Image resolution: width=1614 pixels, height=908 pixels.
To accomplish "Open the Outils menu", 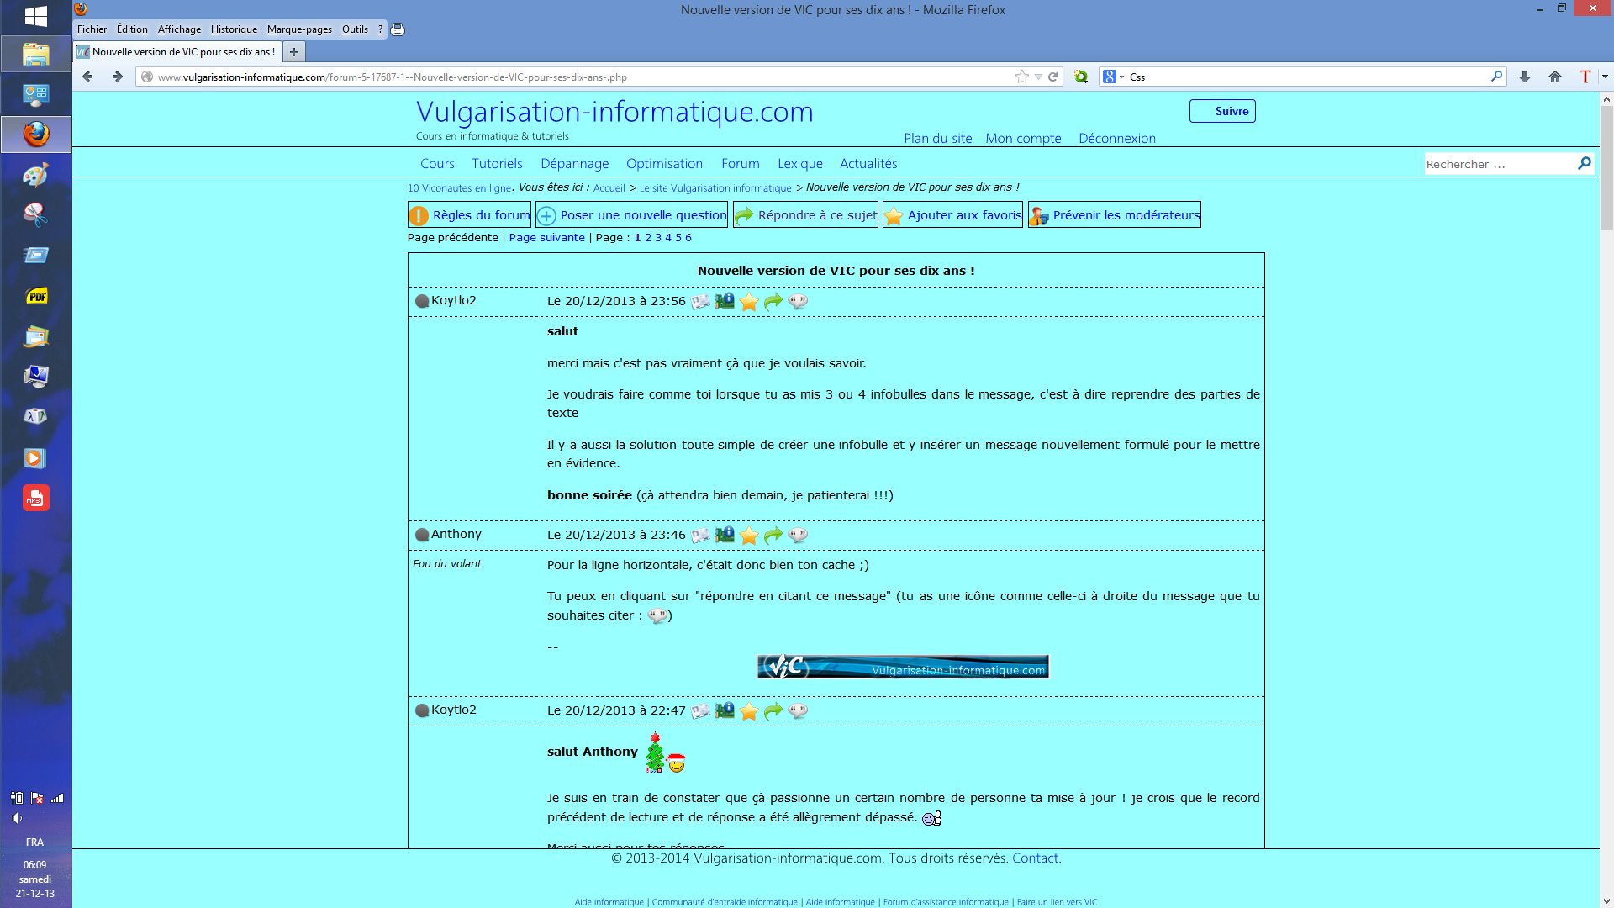I will pos(355,29).
